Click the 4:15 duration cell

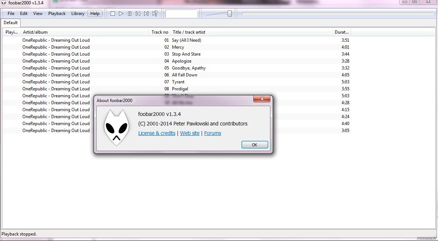[345, 110]
